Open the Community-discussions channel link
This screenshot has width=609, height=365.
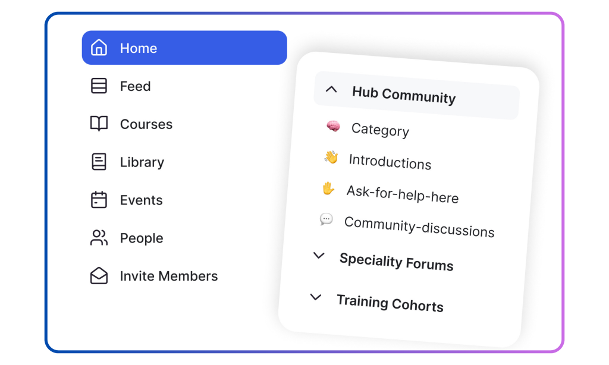[419, 226]
